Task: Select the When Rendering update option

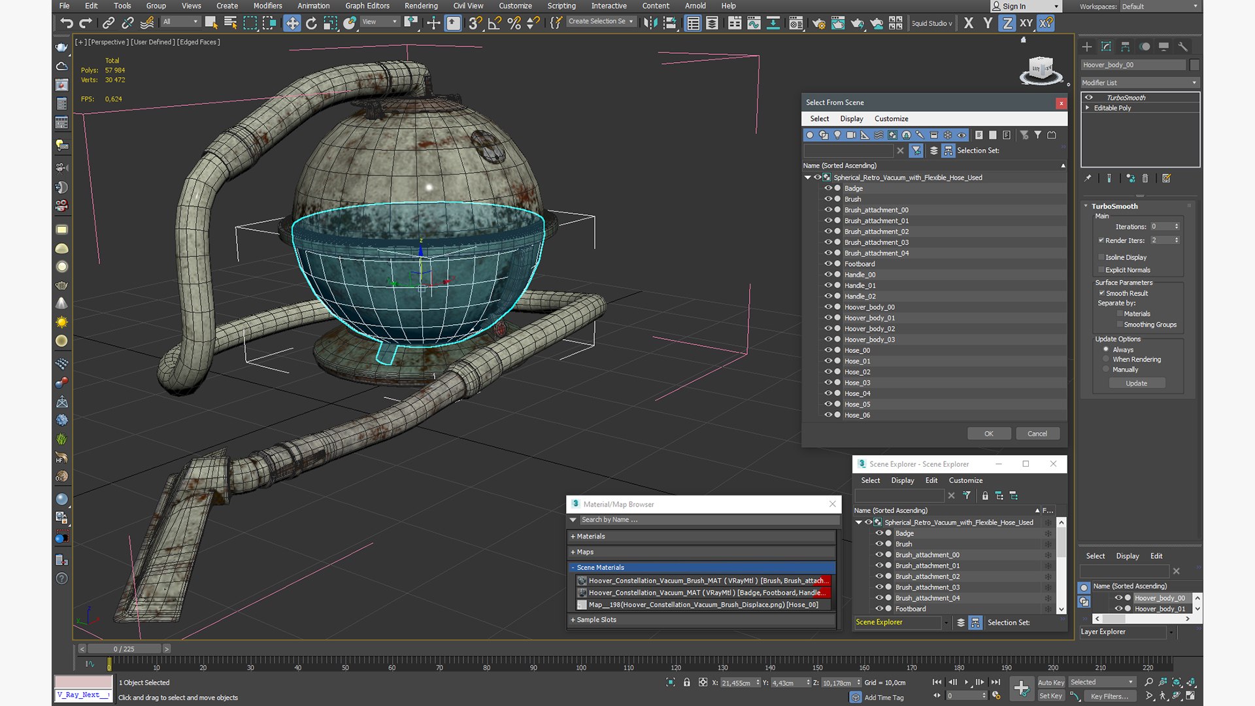Action: (1106, 360)
